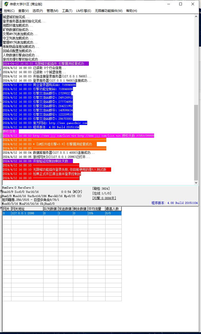Viewport: 201px width, 334px height.
Task: Click the 最高人数 column header
Action: click(113, 209)
